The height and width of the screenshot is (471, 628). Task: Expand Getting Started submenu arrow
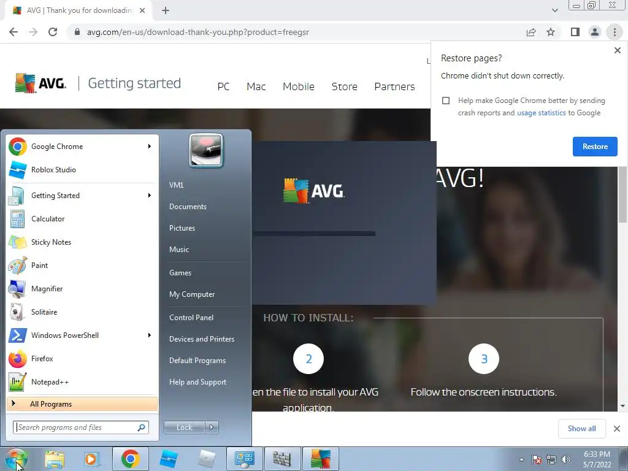[x=150, y=196]
